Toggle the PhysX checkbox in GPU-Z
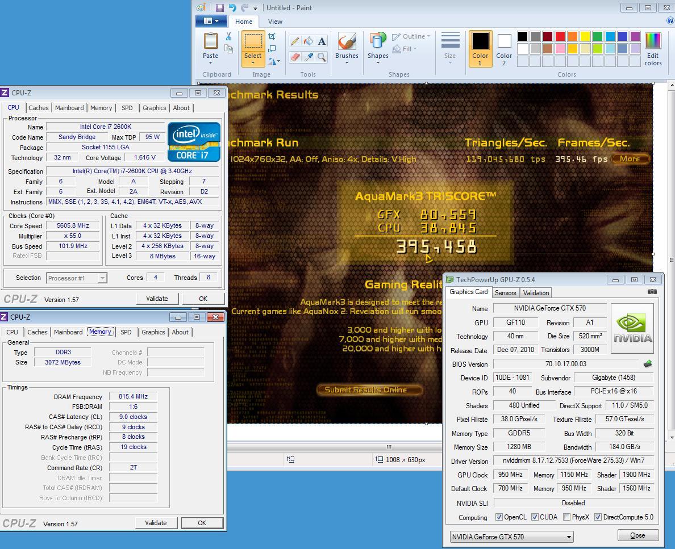The height and width of the screenshot is (549, 675). pyautogui.click(x=567, y=517)
